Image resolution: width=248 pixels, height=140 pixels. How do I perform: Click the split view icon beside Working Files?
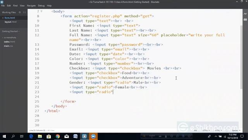pyautogui.click(x=24, y=12)
